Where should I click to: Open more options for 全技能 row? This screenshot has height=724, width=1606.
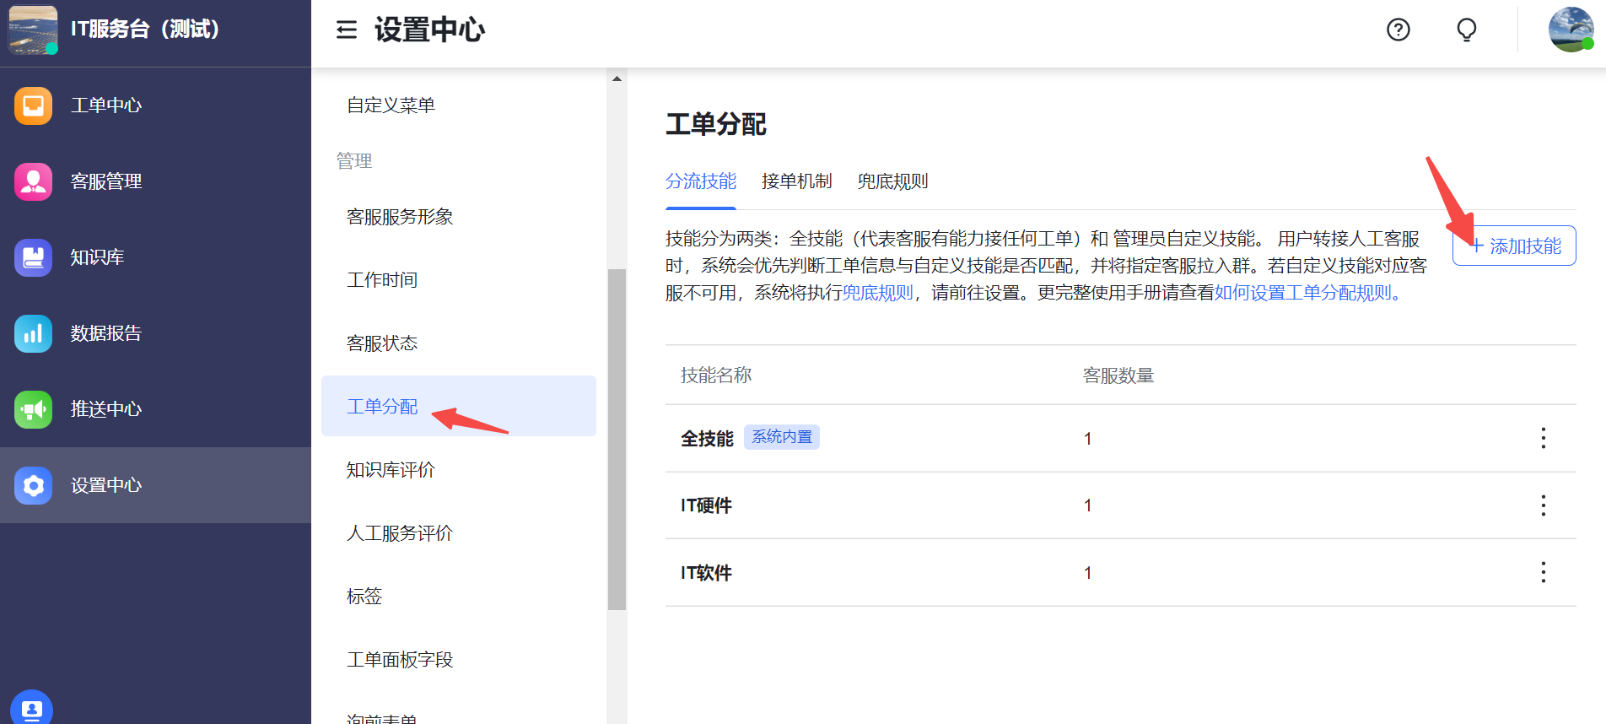1543,438
